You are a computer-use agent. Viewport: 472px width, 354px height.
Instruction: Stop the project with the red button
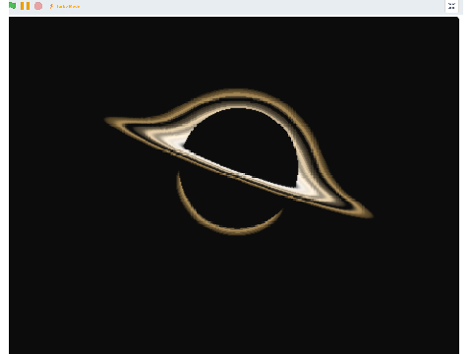(38, 6)
